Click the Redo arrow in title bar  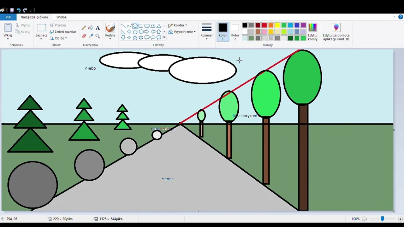[x=25, y=10]
